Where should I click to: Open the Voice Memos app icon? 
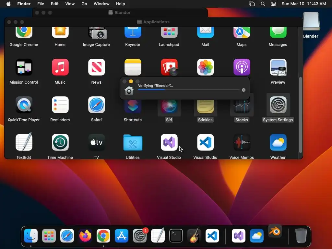pos(242,142)
